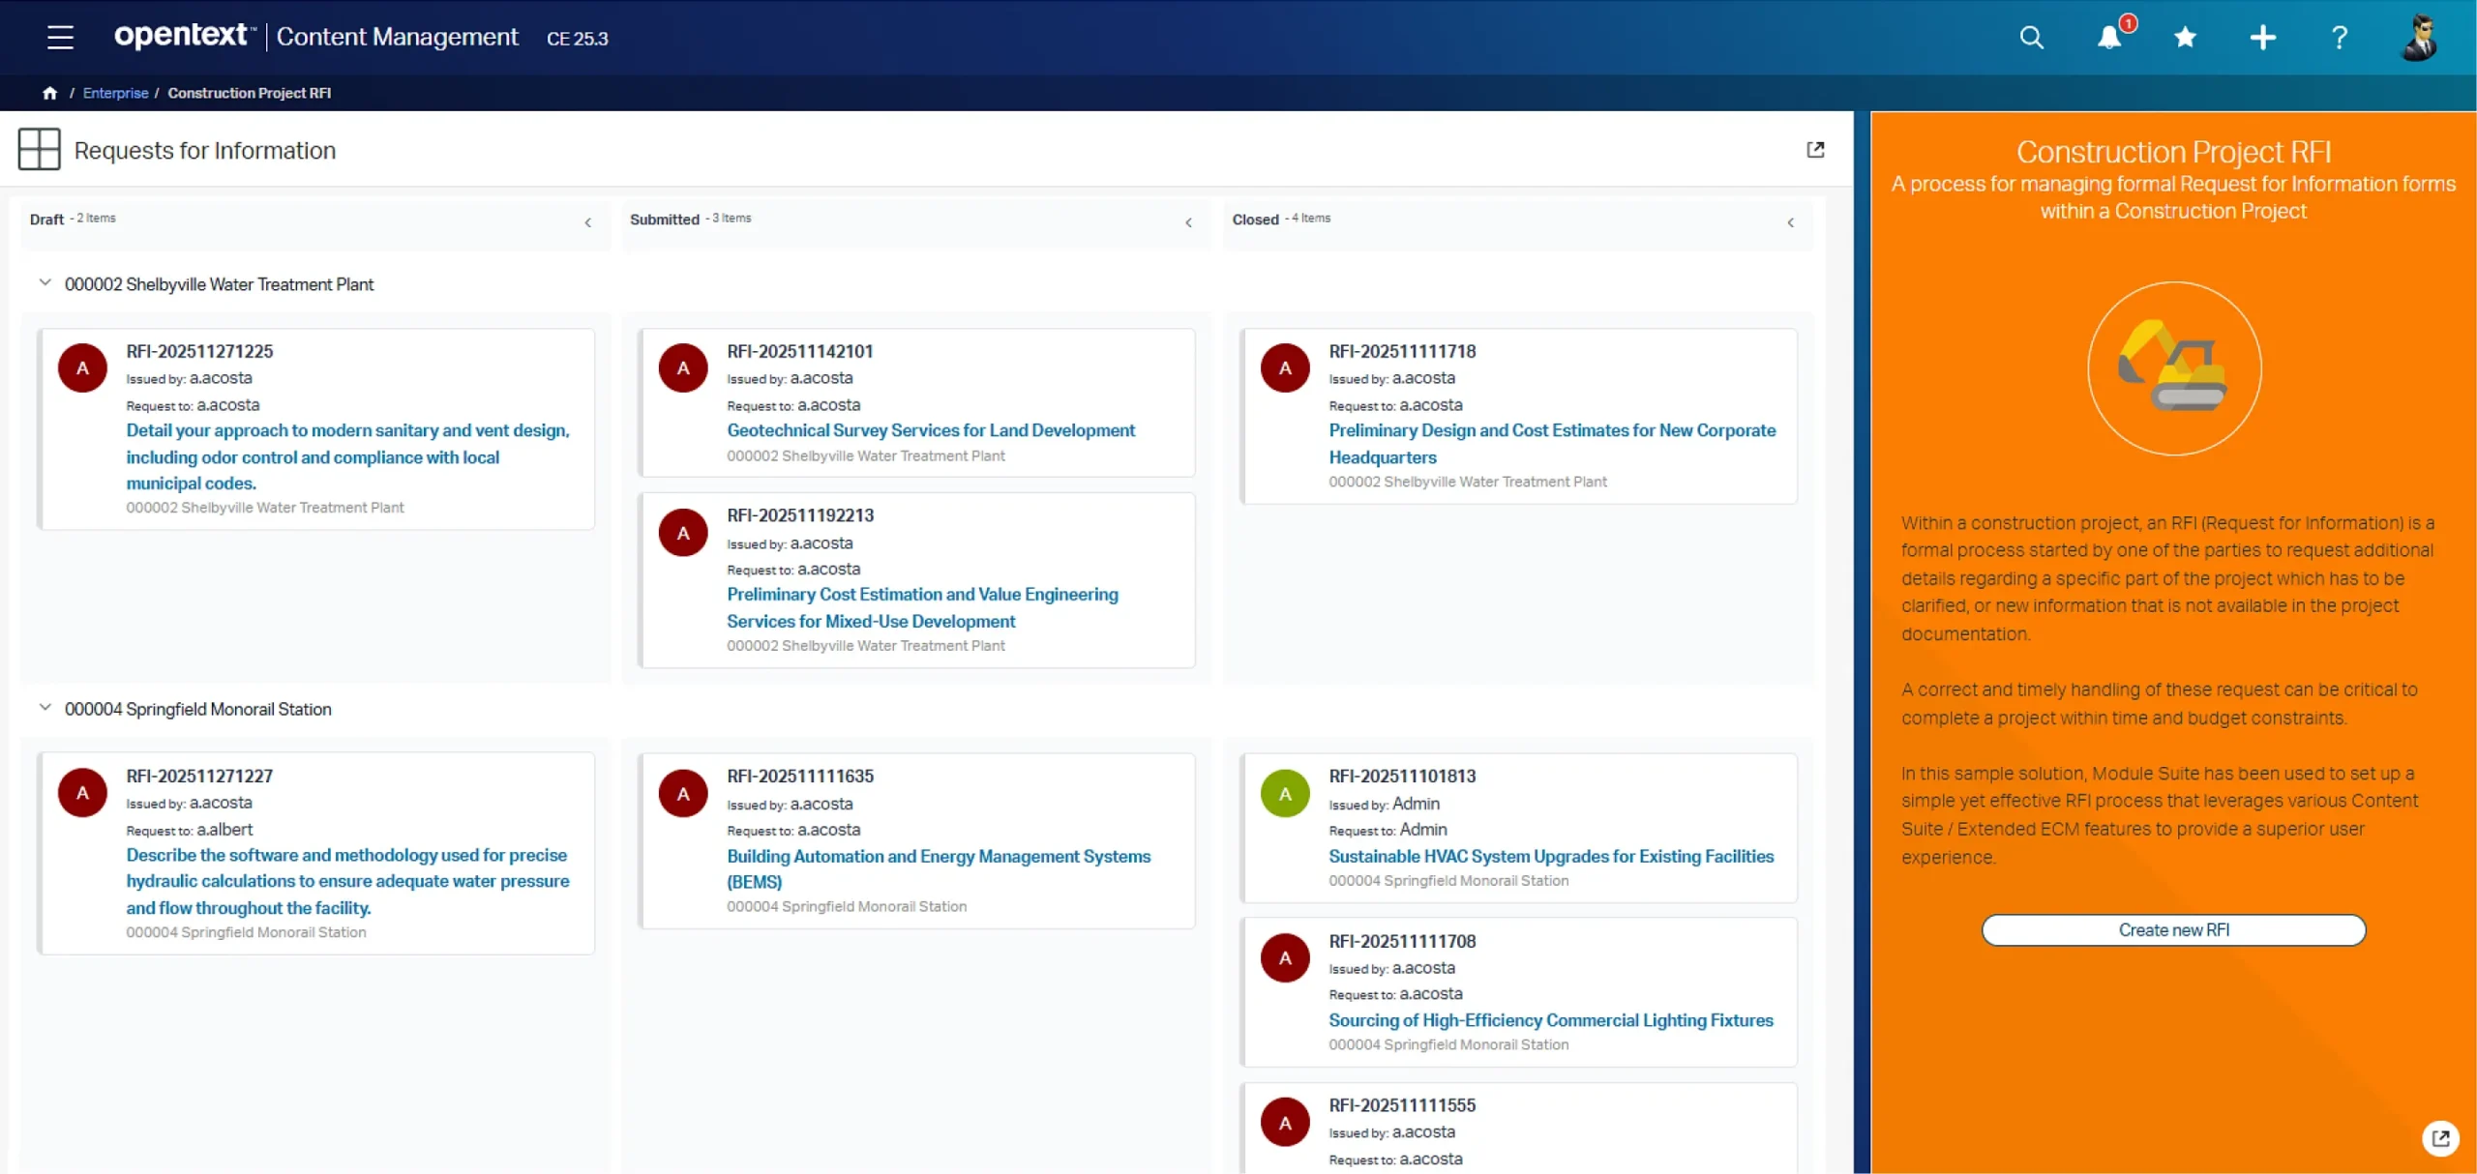Collapse the Closed column
The image size is (2477, 1174).
coord(1791,222)
